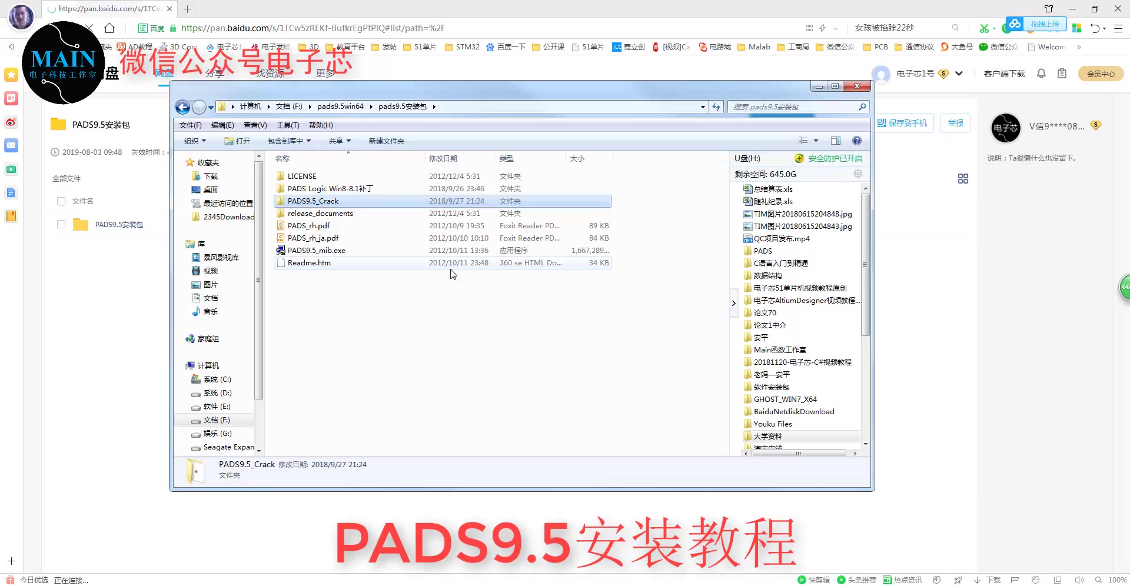Open the 组织 dropdown
The width and height of the screenshot is (1130, 586).
point(195,141)
